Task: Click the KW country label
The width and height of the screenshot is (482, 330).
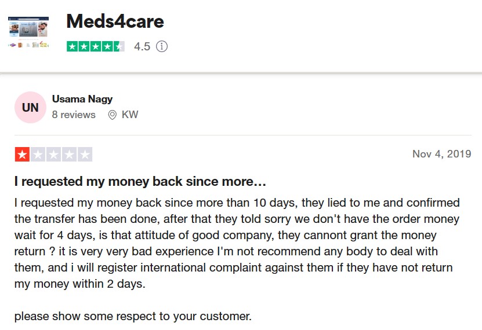Action: click(x=130, y=115)
